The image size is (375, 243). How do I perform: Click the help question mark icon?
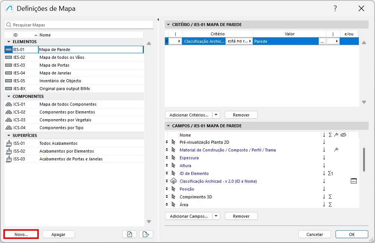point(335,8)
